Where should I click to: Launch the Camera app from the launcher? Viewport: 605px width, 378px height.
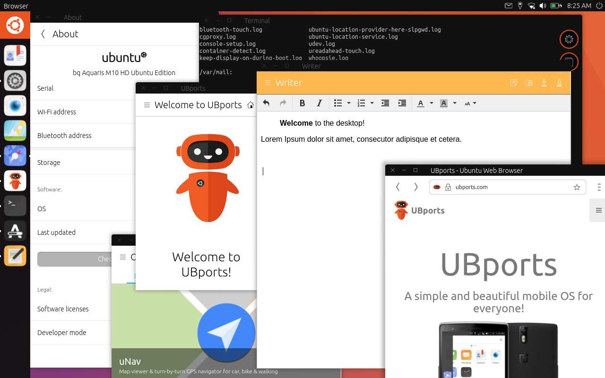(15, 106)
